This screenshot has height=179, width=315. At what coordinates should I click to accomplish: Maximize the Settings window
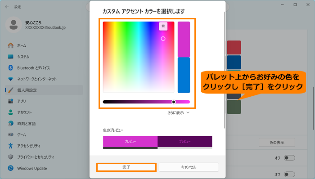click(x=295, y=4)
